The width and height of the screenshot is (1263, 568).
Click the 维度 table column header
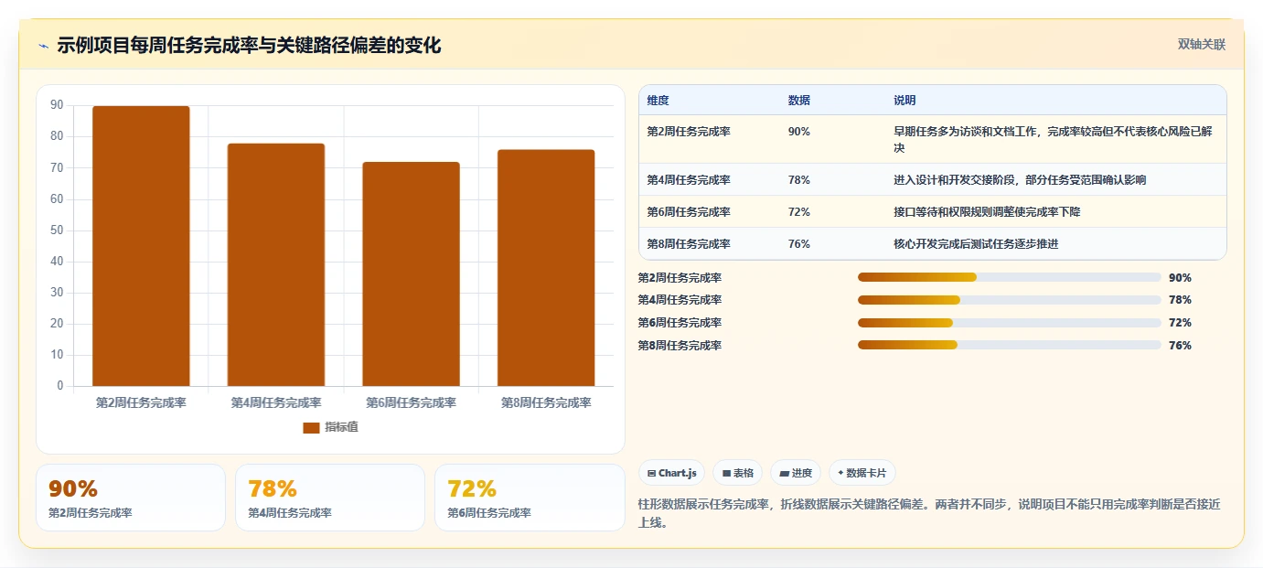tap(658, 100)
